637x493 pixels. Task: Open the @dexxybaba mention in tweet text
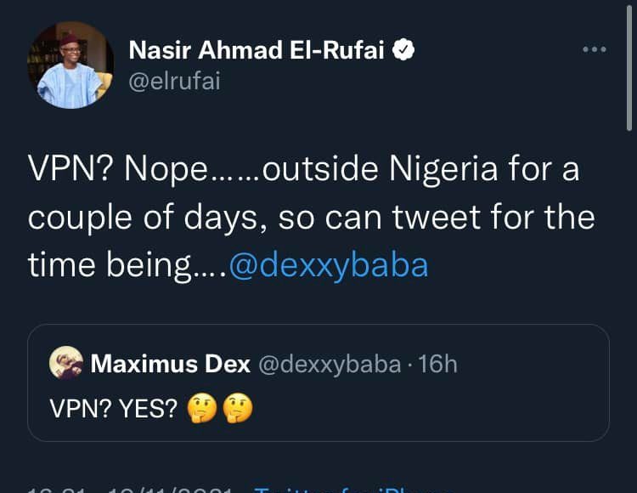coord(329,265)
